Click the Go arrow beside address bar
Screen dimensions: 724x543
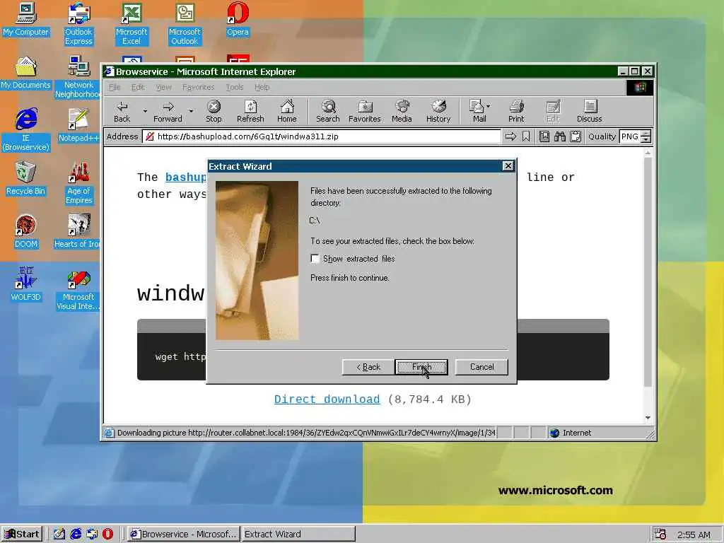tap(510, 136)
